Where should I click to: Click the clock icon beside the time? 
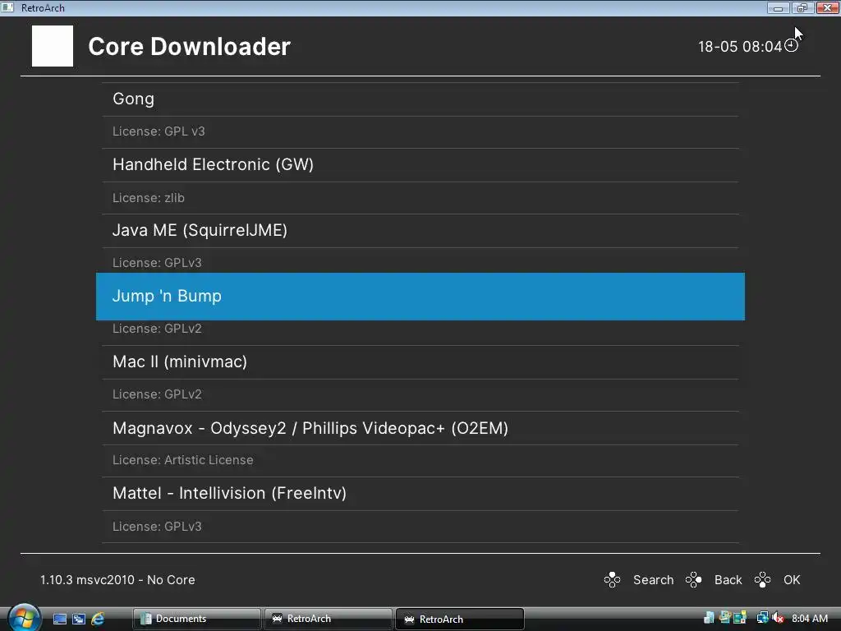click(791, 46)
